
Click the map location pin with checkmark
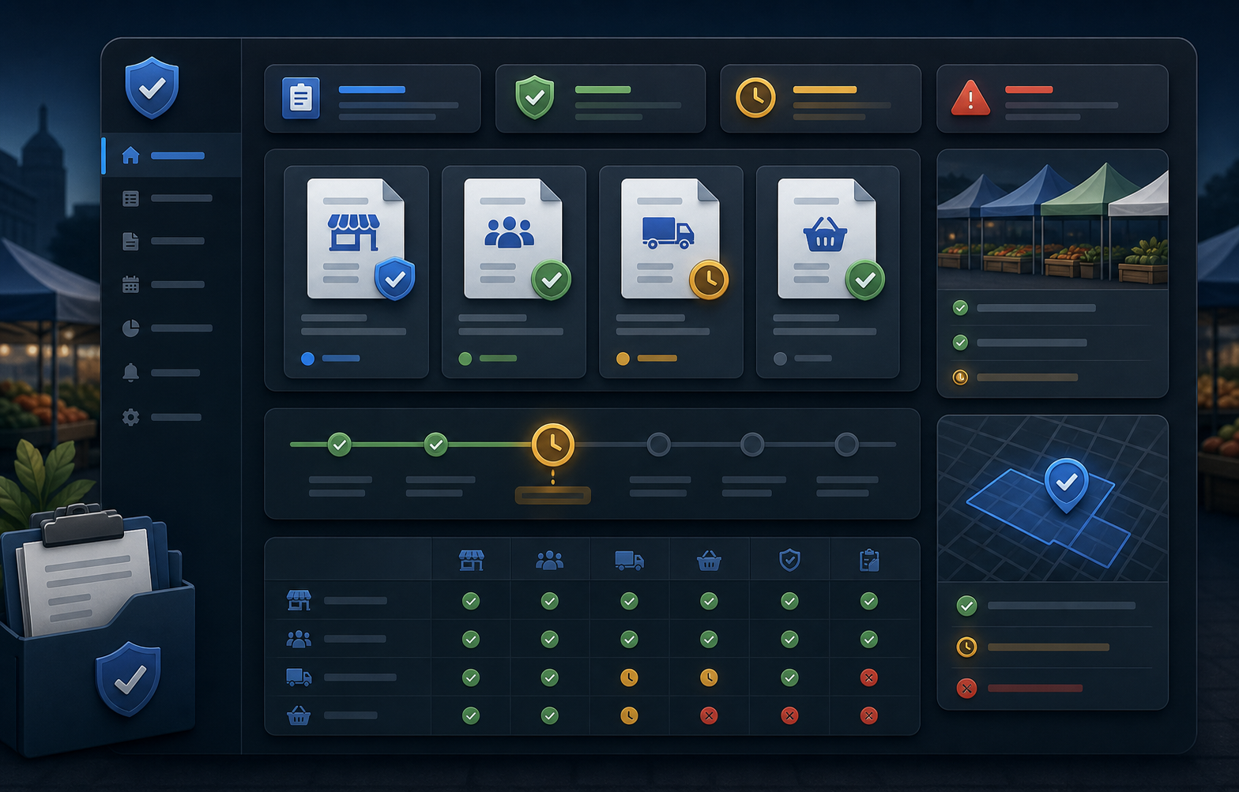click(1067, 484)
